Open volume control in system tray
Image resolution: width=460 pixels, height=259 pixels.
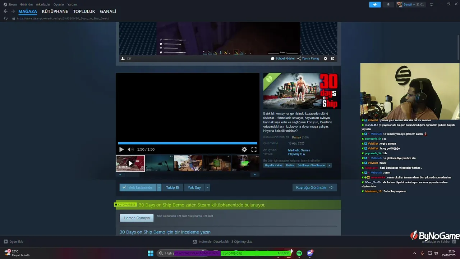436,253
